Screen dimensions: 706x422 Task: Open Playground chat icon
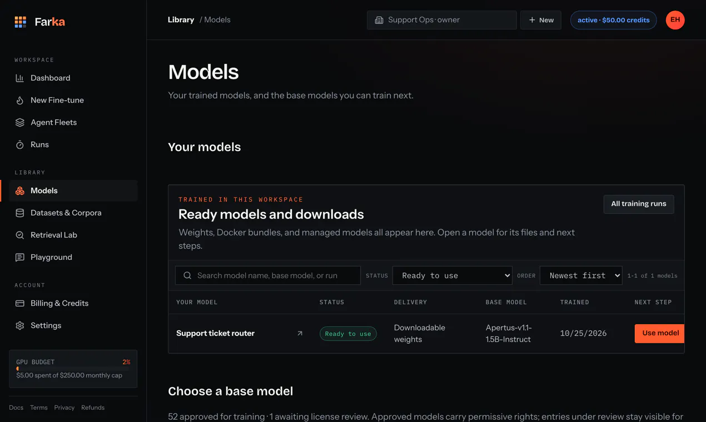click(20, 258)
